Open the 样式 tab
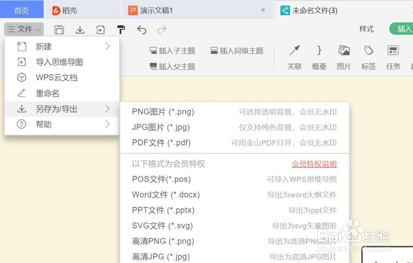The width and height of the screenshot is (413, 263). click(x=366, y=29)
